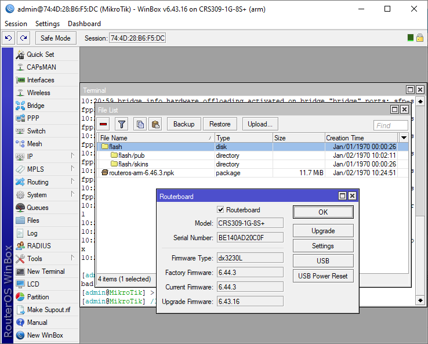The height and width of the screenshot is (344, 428).
Task: Open RADIUS configuration
Action: point(46,246)
